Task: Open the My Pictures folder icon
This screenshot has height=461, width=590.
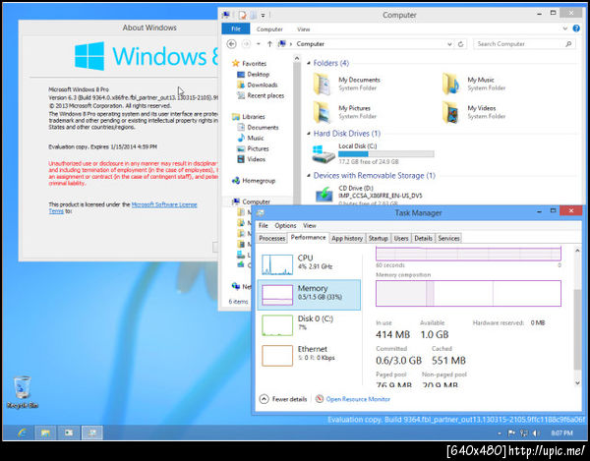Action: (323, 112)
